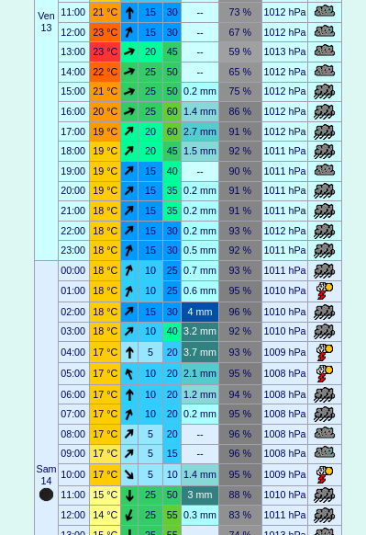Click the new moon icon under Sam 14
The width and height of the screenshot is (366, 535).
click(x=46, y=495)
